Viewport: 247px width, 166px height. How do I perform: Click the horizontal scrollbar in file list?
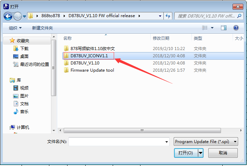coord(142,131)
